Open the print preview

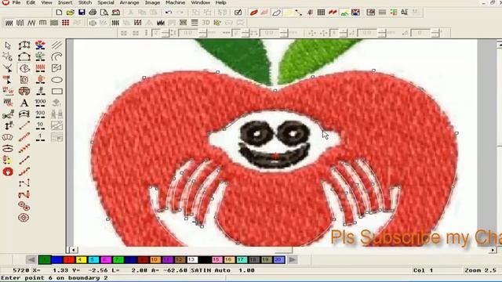coord(104,13)
